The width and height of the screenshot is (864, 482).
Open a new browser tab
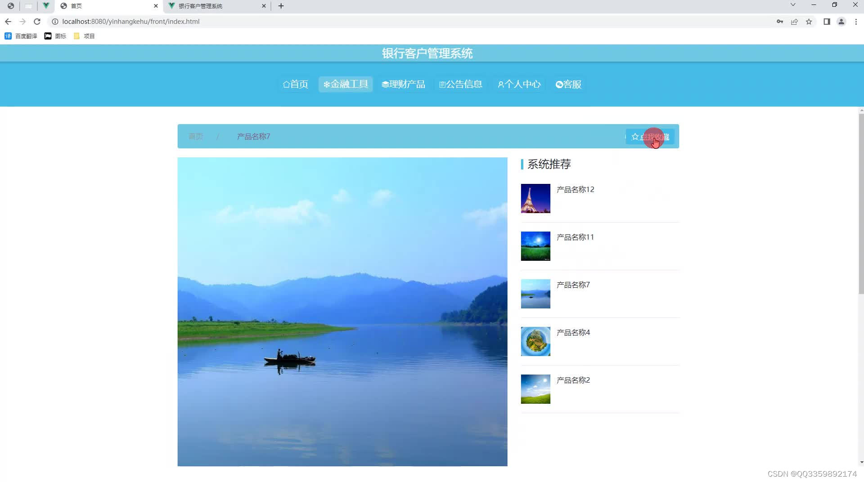click(x=281, y=6)
